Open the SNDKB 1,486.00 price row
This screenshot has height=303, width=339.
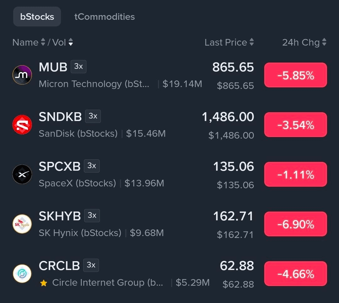tap(170, 125)
